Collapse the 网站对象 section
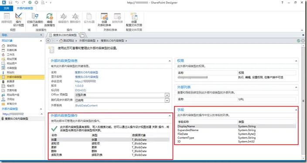The height and width of the screenshot is (163, 307). tap(41, 41)
